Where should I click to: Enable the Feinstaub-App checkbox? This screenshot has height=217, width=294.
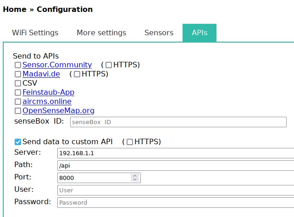tap(18, 92)
